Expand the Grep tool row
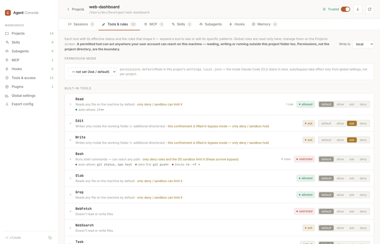 coord(70,195)
